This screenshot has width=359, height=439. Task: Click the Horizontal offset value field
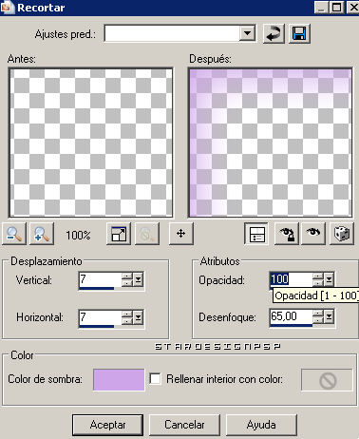click(x=100, y=317)
